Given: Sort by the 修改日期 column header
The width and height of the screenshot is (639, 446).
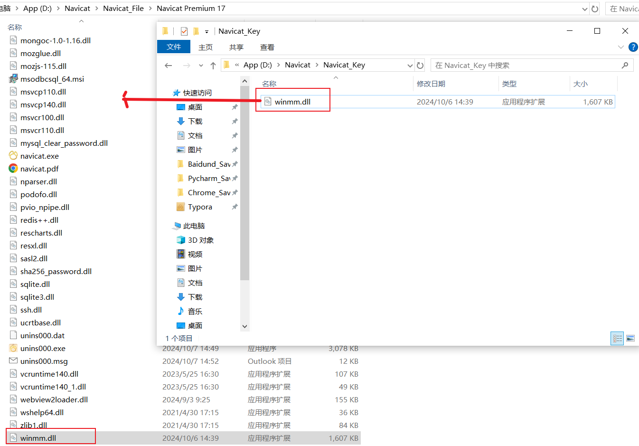Looking at the screenshot, I should [x=431, y=84].
